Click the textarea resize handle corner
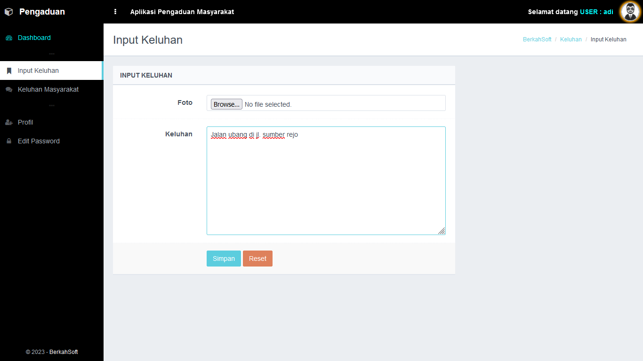The image size is (643, 361). coord(442,231)
